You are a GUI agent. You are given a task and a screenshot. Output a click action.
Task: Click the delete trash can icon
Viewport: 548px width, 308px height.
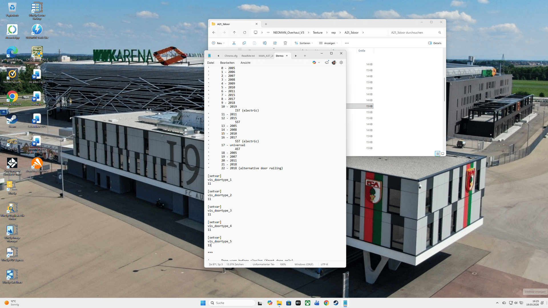pos(285,43)
